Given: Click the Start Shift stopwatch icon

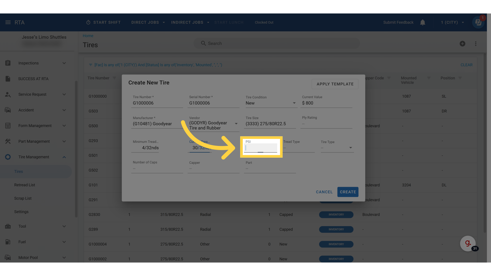Looking at the screenshot, I should [x=88, y=22].
